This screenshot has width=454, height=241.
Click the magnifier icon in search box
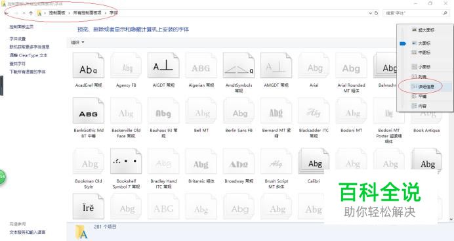pyautogui.click(x=445, y=13)
